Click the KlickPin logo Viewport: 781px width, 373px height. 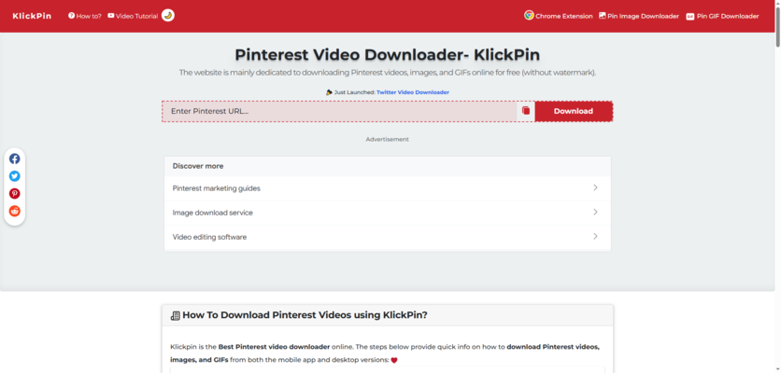pyautogui.click(x=32, y=16)
